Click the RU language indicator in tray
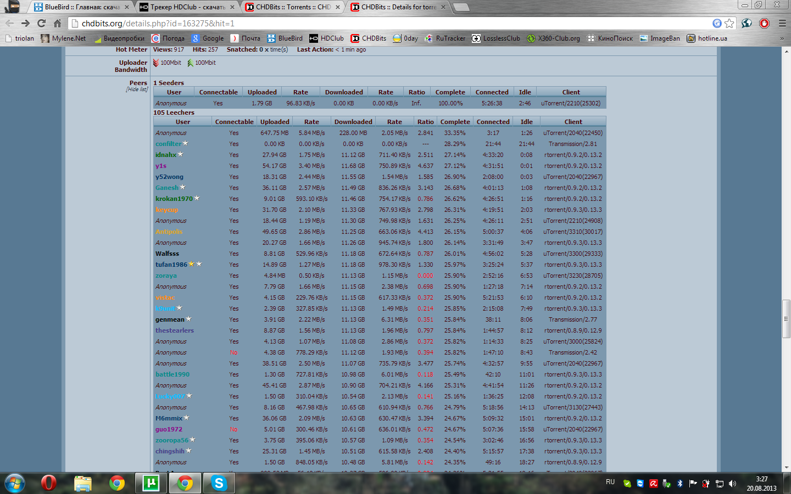Screen dimensions: 791x494 point(610,482)
